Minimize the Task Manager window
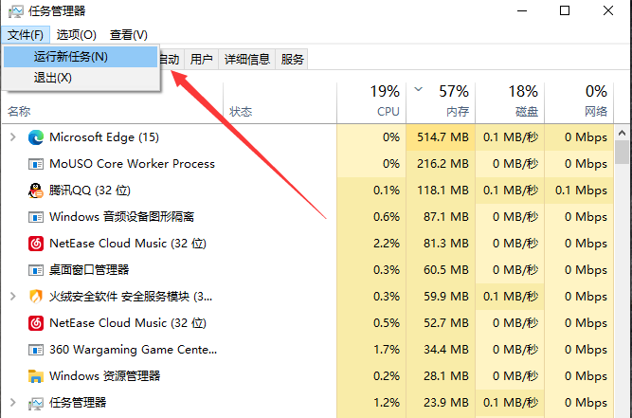Viewport: 632px width, 418px height. point(522,10)
